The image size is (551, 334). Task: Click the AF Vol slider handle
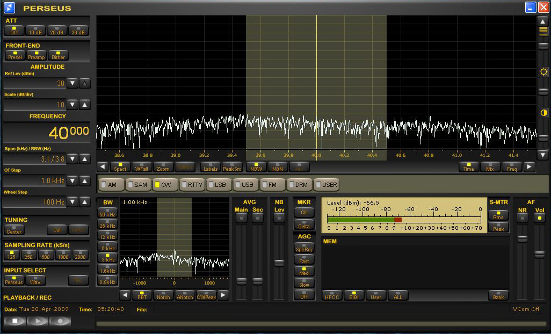pyautogui.click(x=540, y=254)
